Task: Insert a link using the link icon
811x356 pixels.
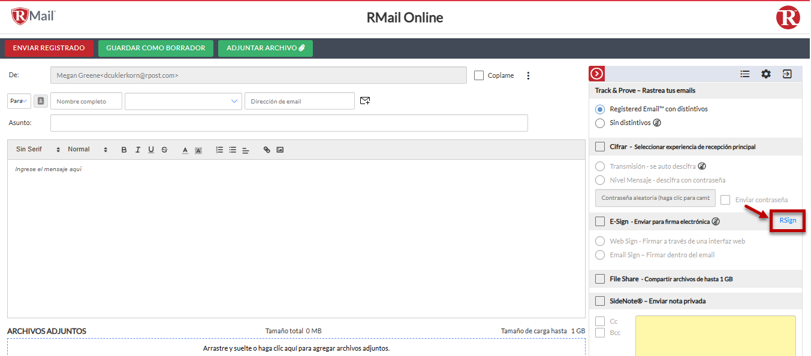Action: click(267, 150)
